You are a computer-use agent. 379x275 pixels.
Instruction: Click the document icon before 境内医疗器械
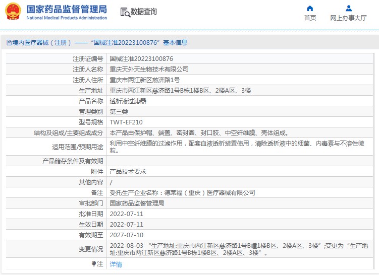tap(9, 43)
